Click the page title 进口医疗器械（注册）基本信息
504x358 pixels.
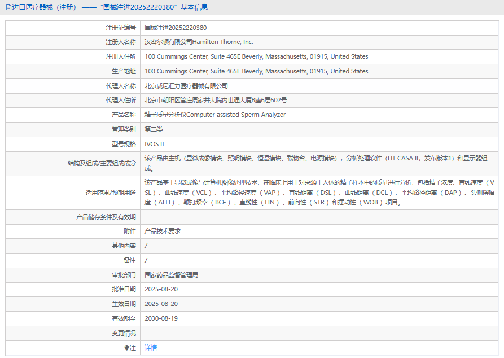(107, 7)
